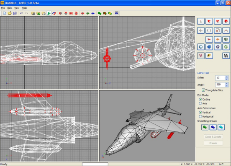Create a green cube primitive
The image size is (231, 166).
coord(226,39)
